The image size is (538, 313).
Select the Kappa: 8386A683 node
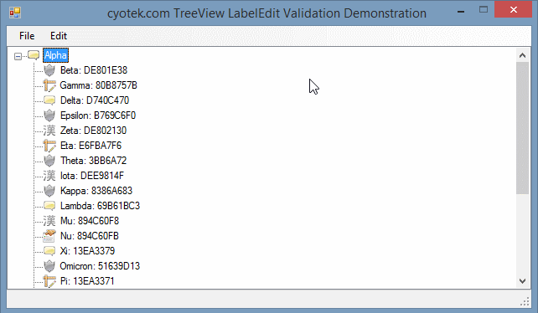(96, 191)
